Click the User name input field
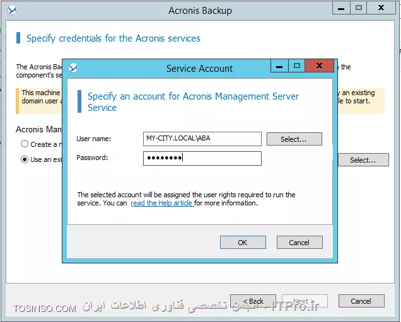 202,139
